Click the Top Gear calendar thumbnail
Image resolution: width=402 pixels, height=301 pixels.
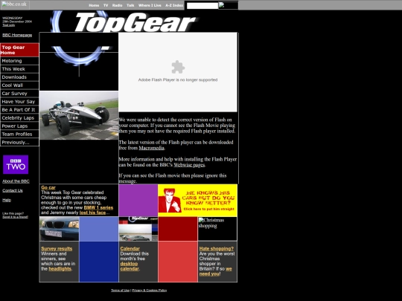pyautogui.click(x=138, y=229)
